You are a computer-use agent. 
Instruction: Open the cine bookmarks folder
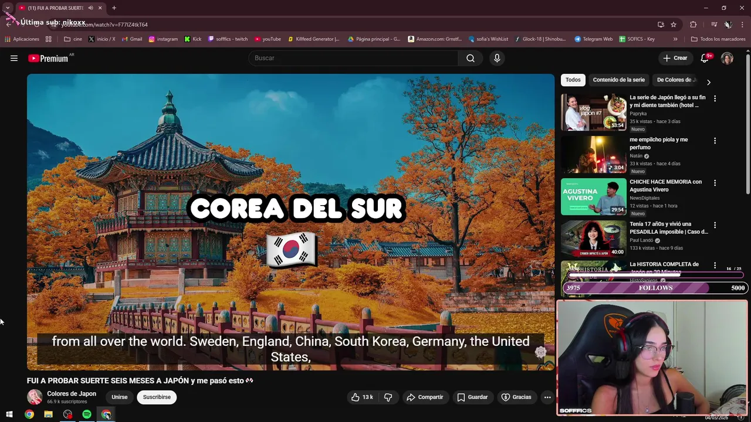point(73,39)
